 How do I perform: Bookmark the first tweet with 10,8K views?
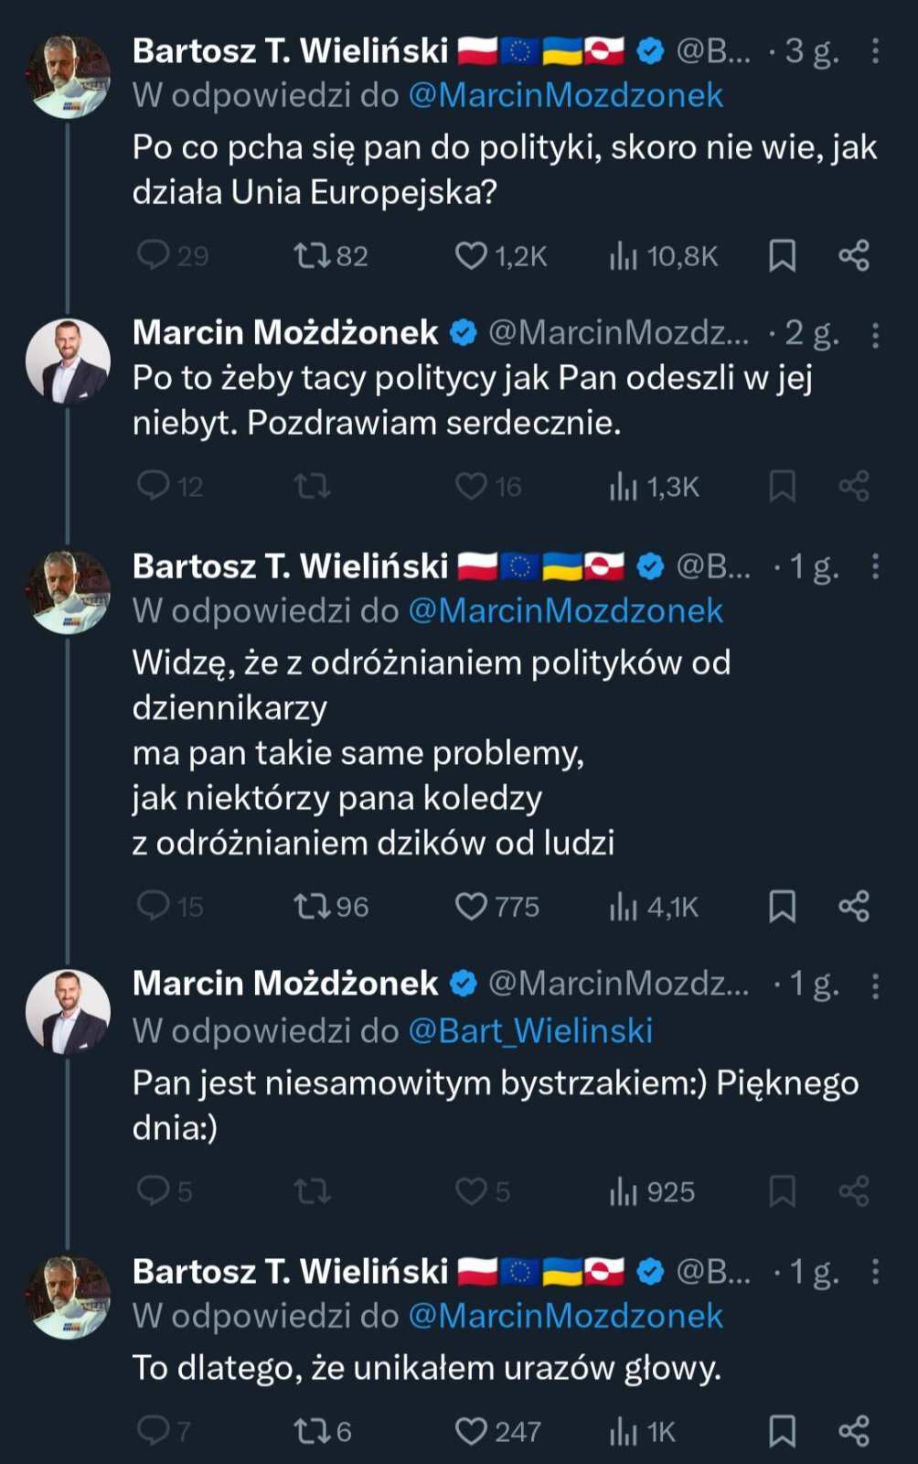(x=782, y=256)
